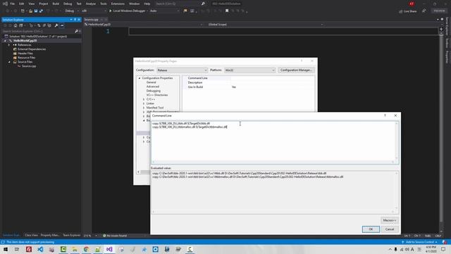Select the Use In Build property row

click(x=249, y=87)
